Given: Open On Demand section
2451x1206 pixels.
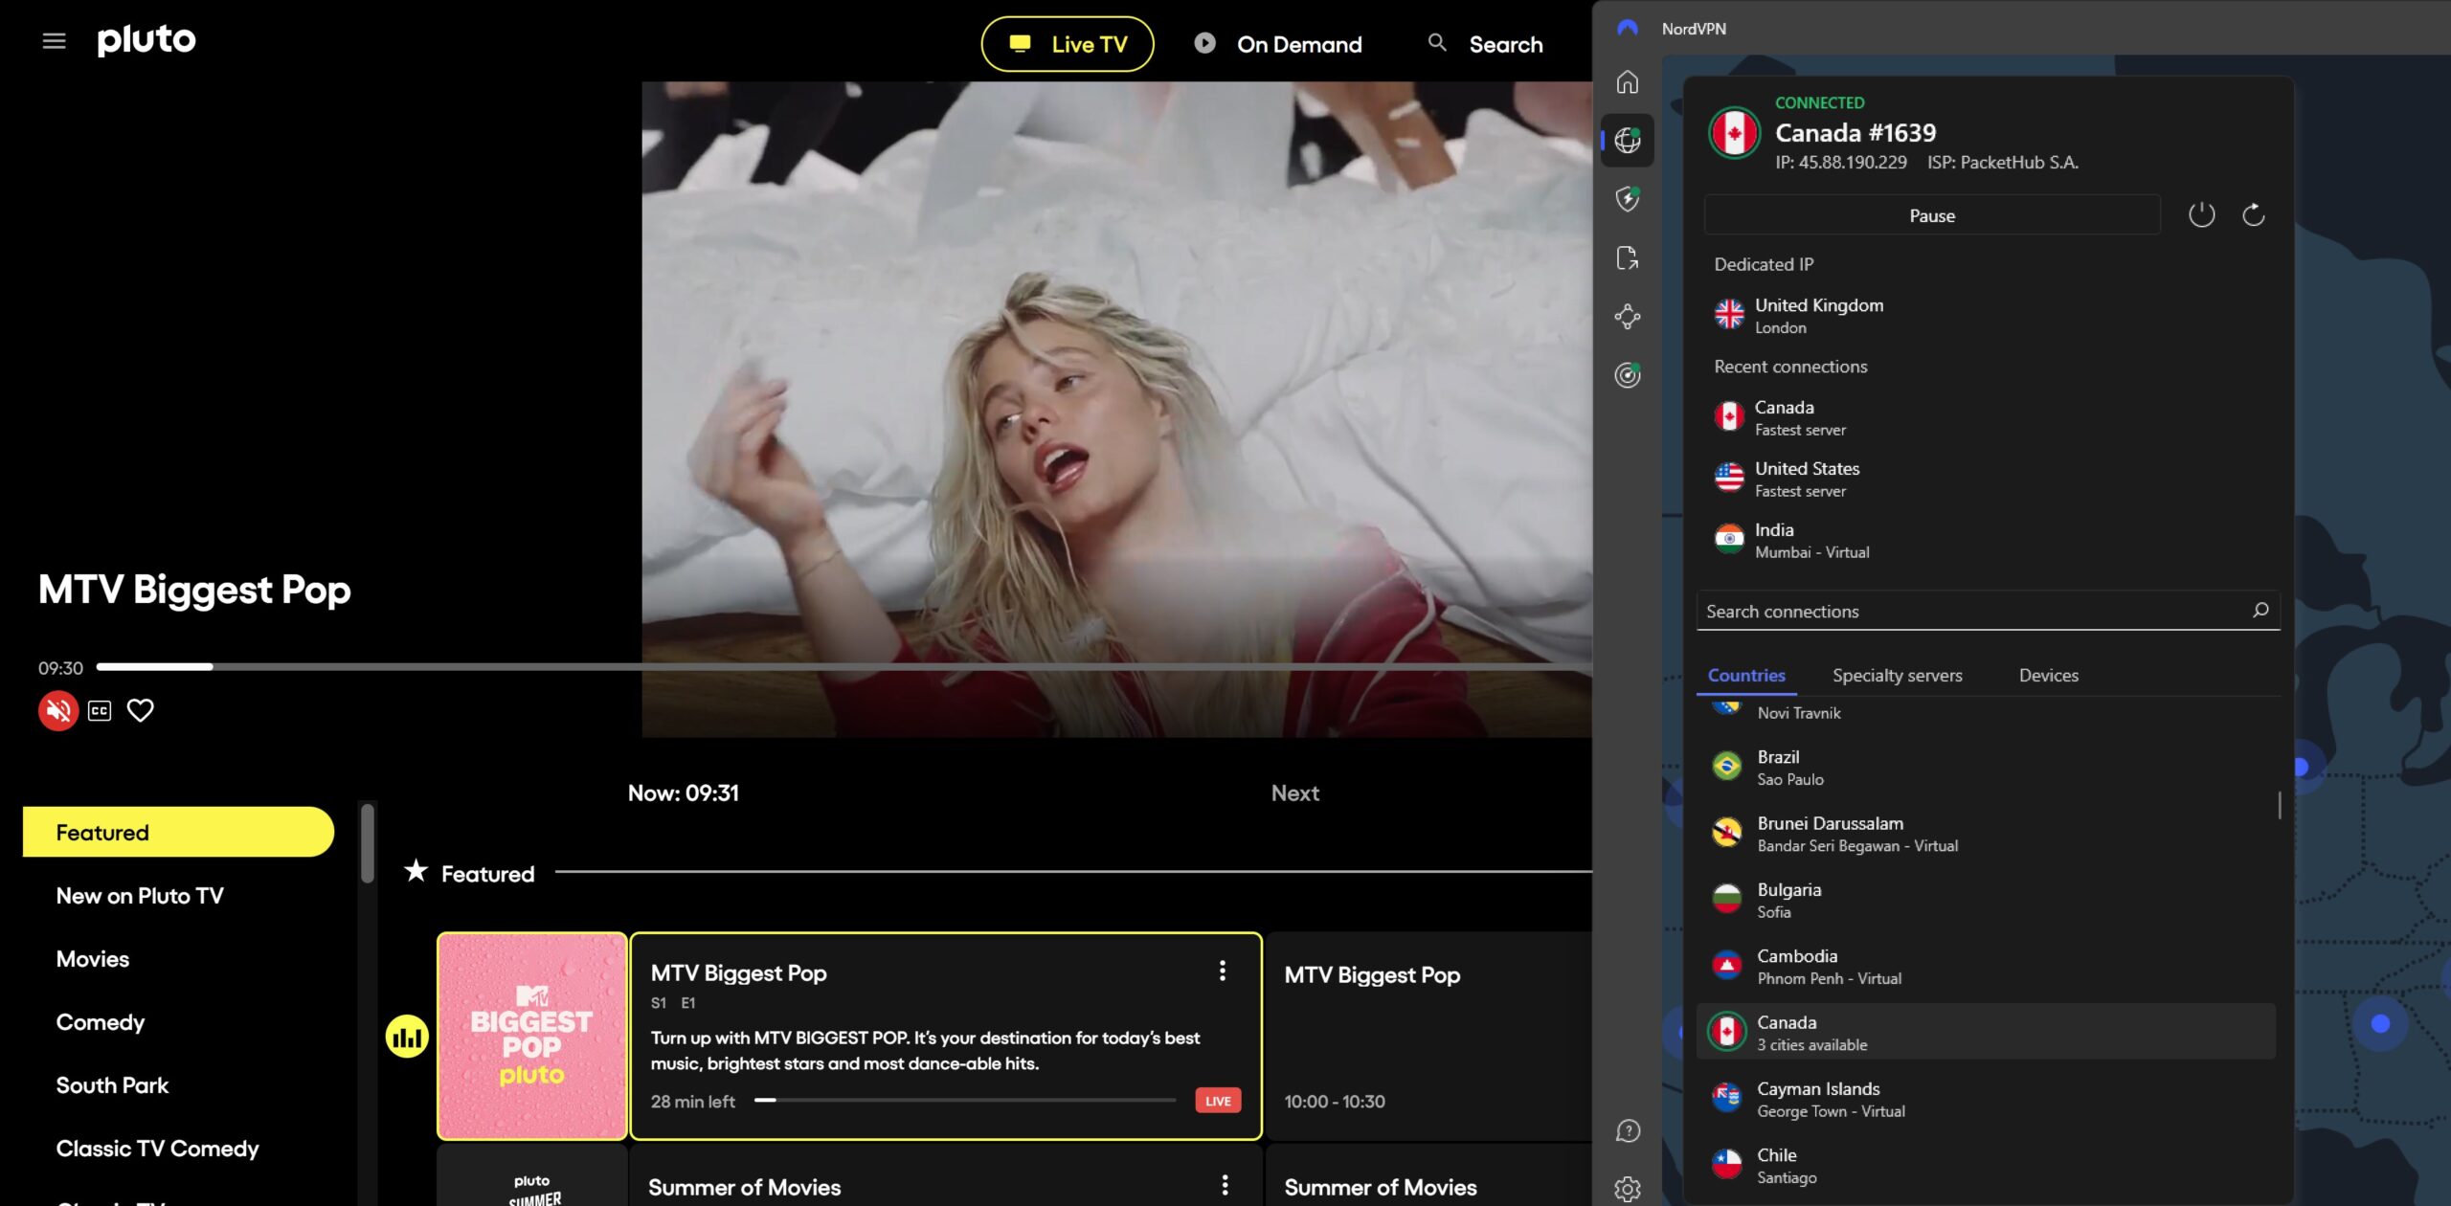Looking at the screenshot, I should [1278, 44].
